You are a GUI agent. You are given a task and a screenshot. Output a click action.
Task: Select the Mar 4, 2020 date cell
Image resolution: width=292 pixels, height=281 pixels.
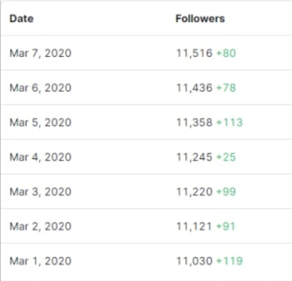(40, 157)
